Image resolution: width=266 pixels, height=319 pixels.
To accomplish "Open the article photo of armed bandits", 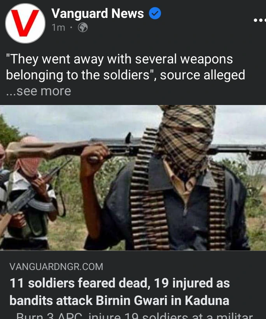I will click(133, 178).
